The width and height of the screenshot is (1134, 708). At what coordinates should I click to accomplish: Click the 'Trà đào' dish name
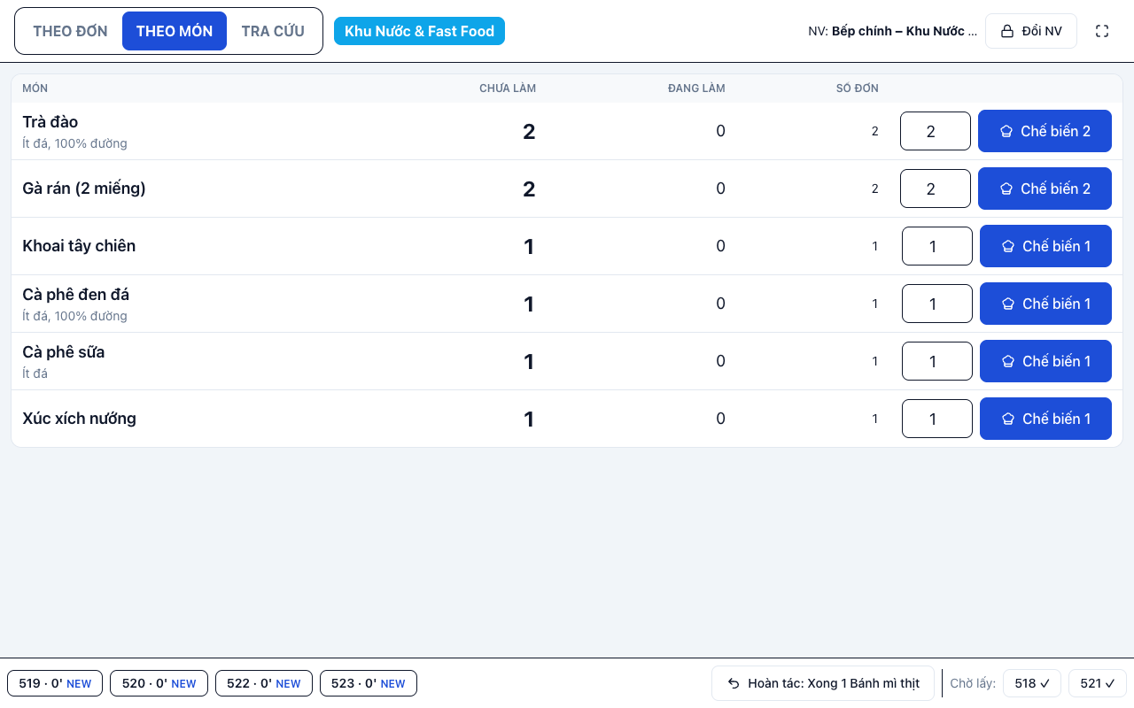click(x=50, y=122)
